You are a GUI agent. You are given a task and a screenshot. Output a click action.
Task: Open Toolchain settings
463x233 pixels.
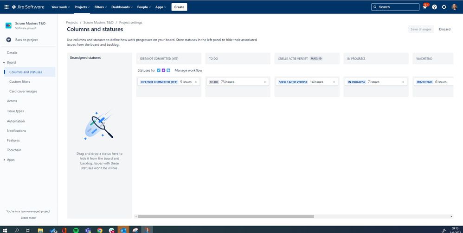tap(14, 150)
